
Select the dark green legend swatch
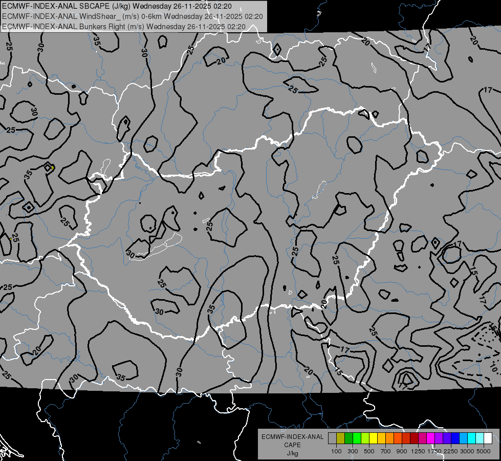(x=348, y=438)
